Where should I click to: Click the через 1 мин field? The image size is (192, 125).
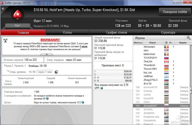click(x=45, y=72)
